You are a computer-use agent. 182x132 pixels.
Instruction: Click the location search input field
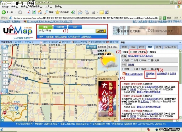tap(67, 31)
